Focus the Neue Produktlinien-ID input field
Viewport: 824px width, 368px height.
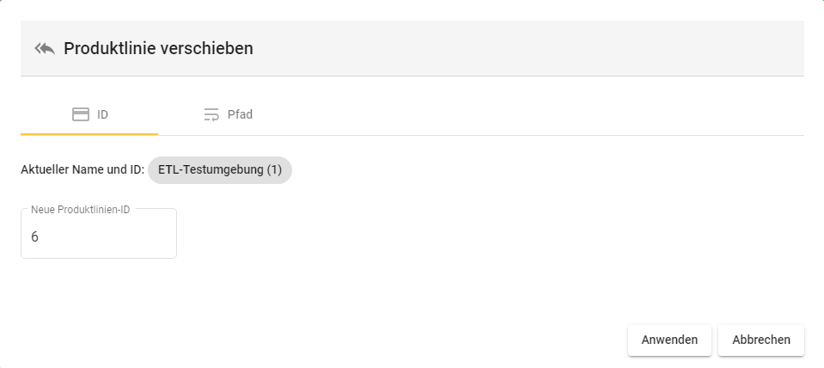99,236
